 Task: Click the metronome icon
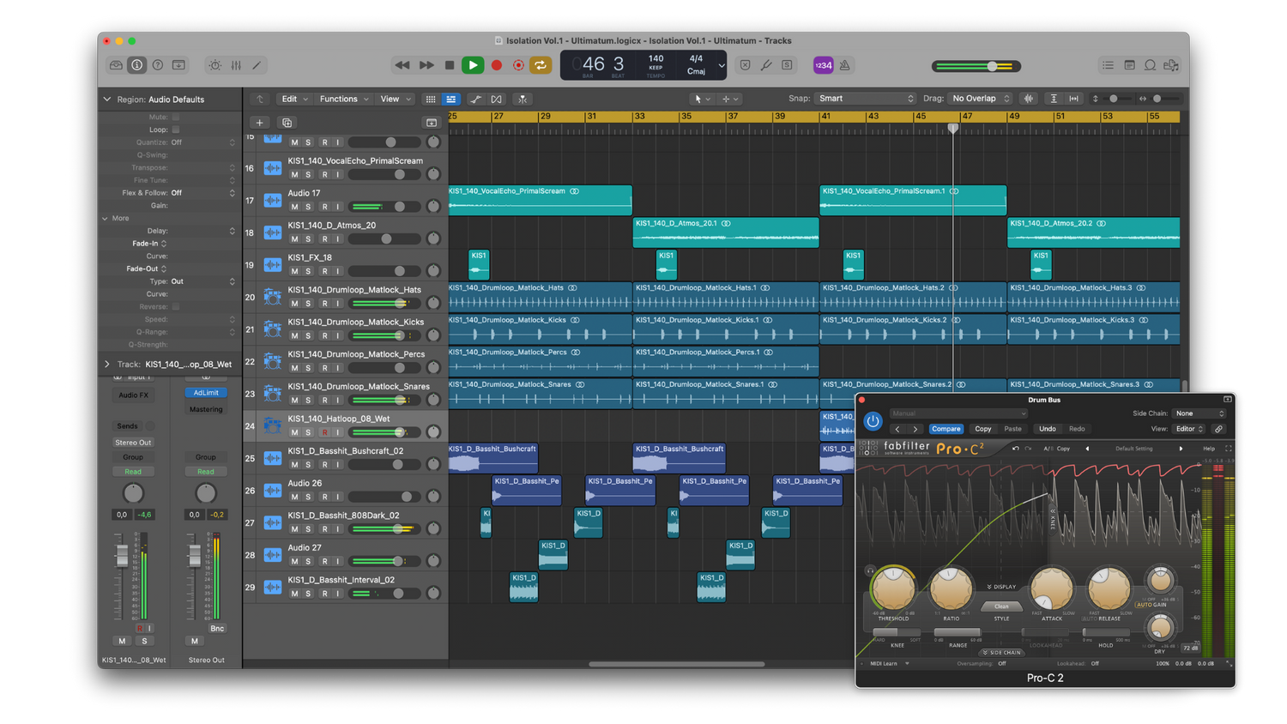click(x=844, y=65)
